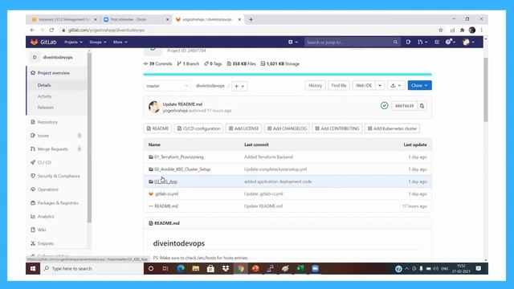
Task: Expand the Web IDE options arrow
Action: 380,86
